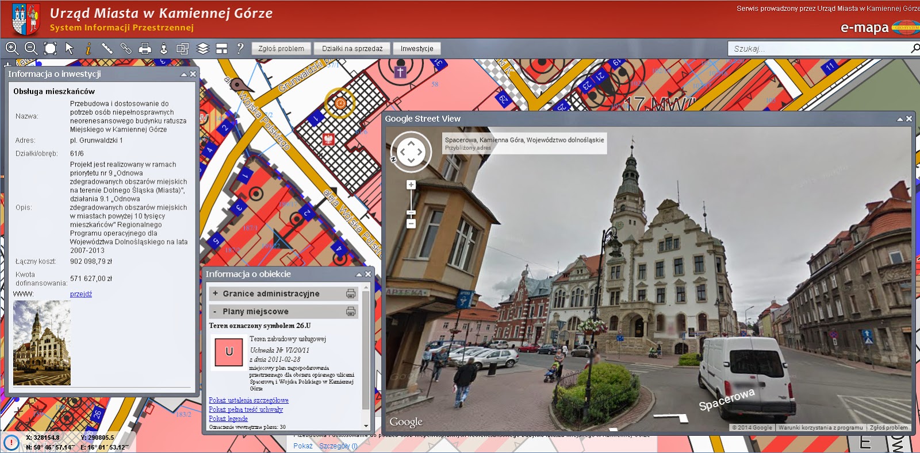Select the ruler measure tool

[x=107, y=49]
